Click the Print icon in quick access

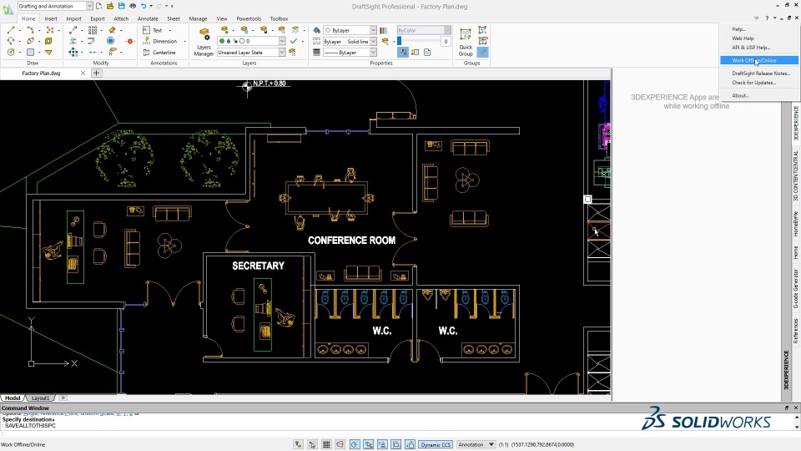(133, 6)
